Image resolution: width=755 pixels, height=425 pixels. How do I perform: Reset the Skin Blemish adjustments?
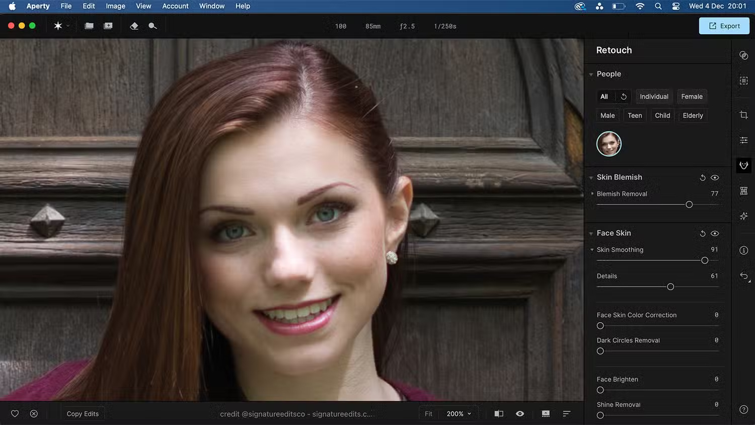(x=703, y=178)
